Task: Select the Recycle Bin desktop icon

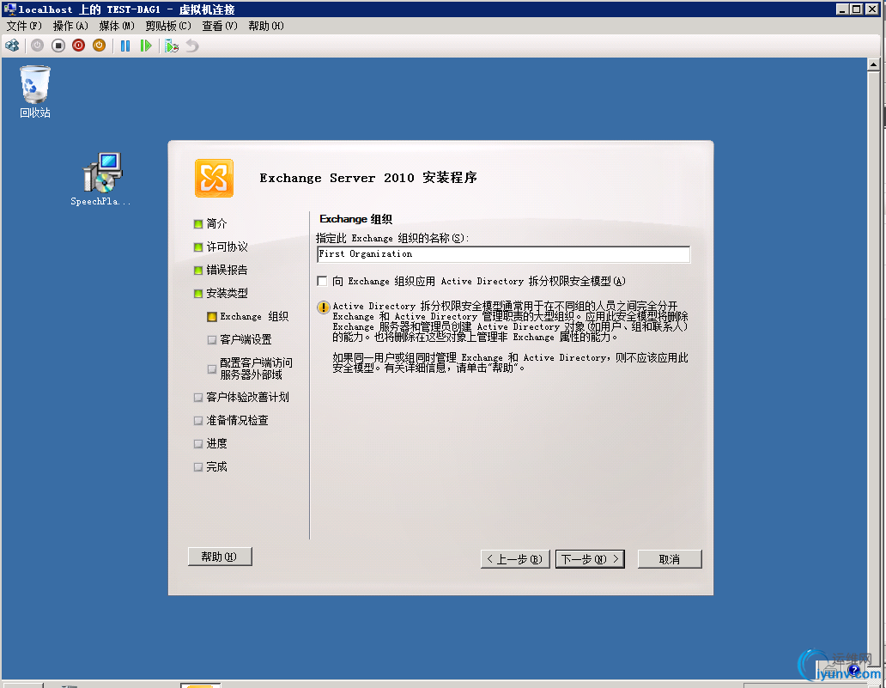Action: [x=35, y=92]
